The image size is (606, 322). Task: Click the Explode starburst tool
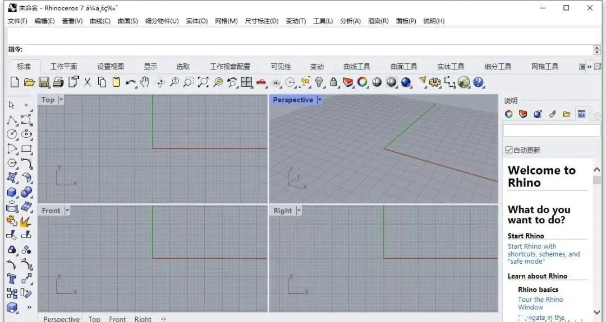pos(26,221)
